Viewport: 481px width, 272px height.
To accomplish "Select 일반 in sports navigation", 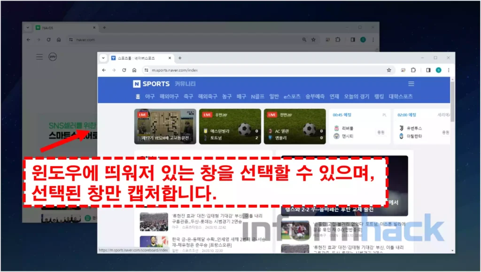I will coord(274,97).
